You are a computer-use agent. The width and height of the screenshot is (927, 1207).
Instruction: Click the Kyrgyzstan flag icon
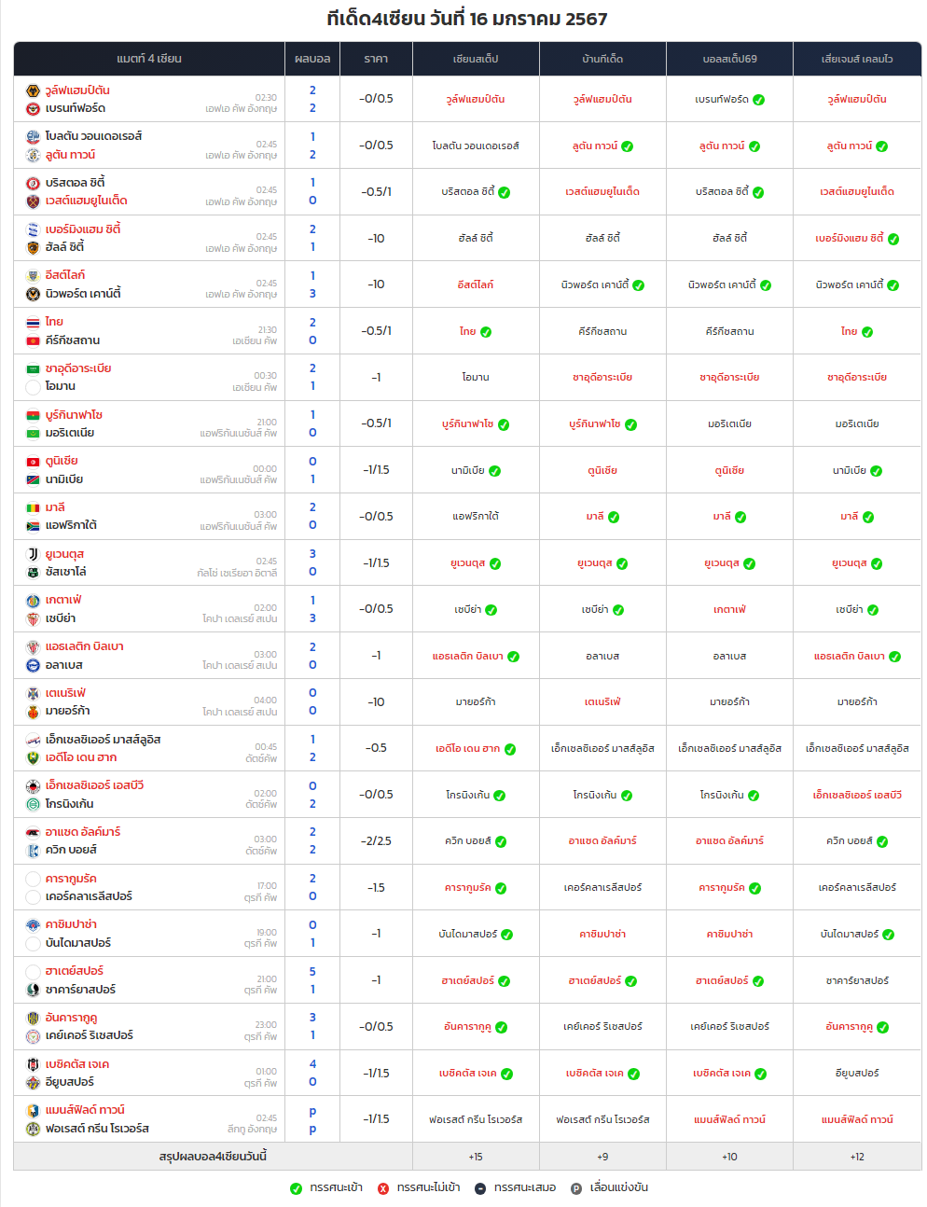33,340
